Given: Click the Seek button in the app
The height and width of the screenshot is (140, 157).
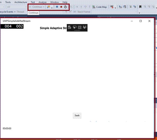Looking at the screenshot, I should (77, 115).
